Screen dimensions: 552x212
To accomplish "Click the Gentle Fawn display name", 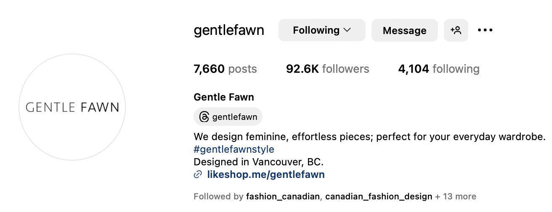I will (224, 97).
